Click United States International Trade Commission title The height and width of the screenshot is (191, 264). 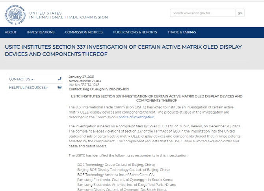[69, 15]
